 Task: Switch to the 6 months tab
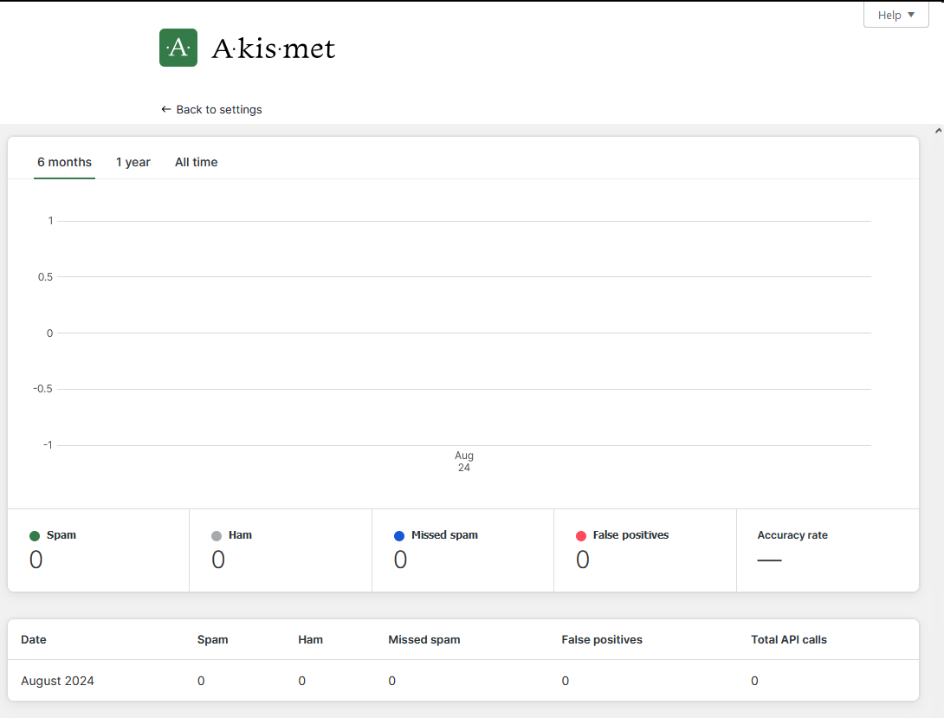(64, 162)
